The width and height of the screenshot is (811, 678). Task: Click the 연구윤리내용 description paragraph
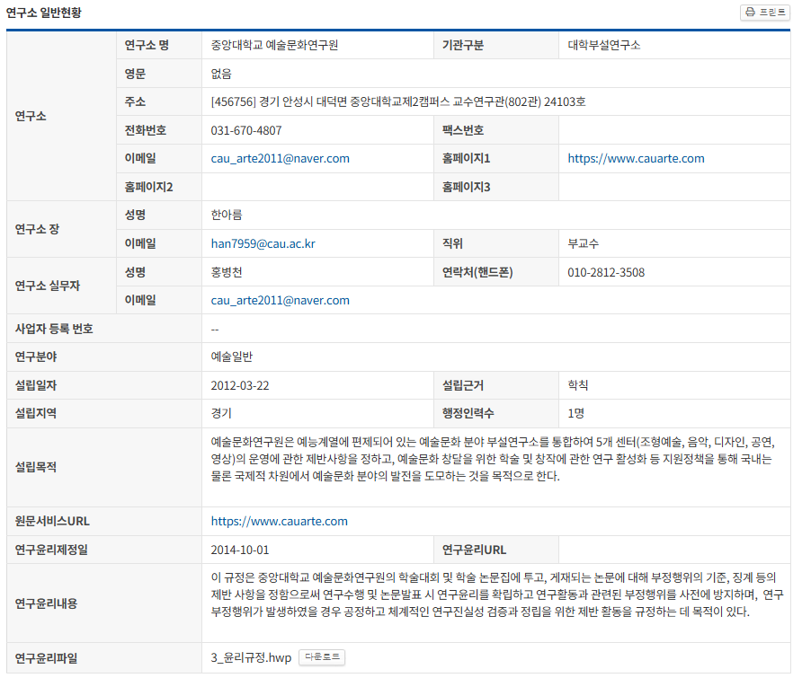[496, 594]
